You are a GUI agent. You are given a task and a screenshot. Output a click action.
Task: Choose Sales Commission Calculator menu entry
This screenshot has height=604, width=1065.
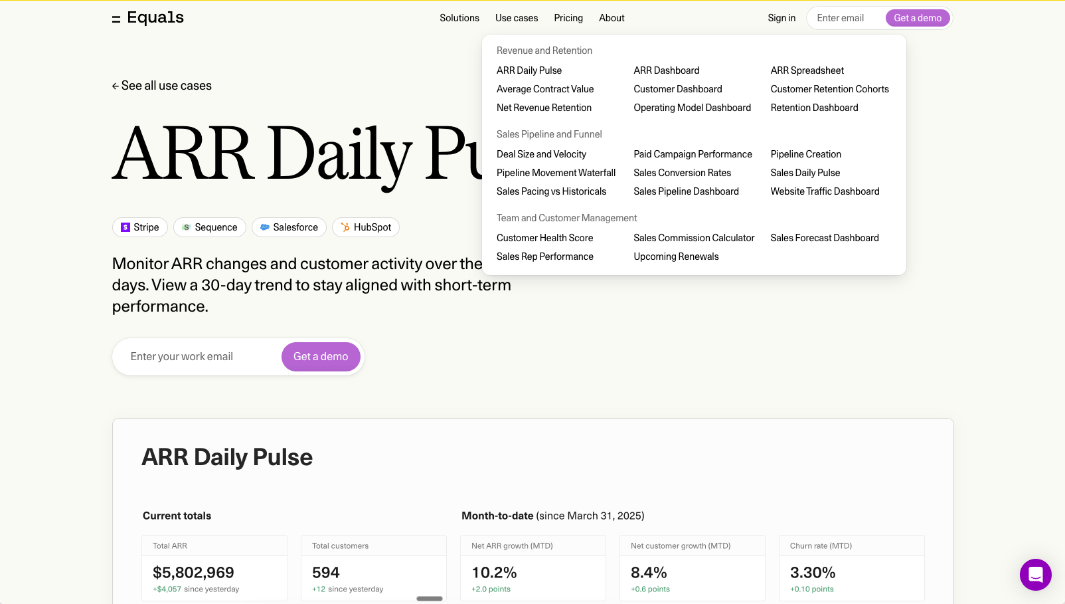(694, 238)
